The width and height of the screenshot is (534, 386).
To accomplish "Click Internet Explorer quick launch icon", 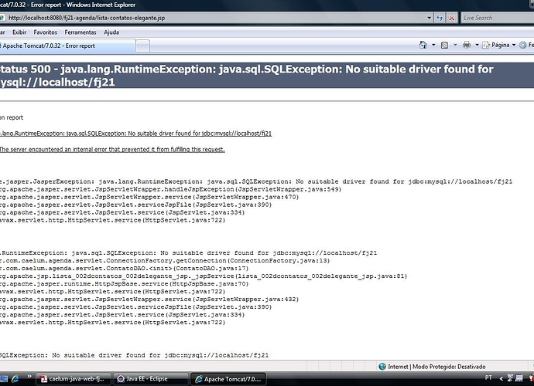I will pos(15,378).
